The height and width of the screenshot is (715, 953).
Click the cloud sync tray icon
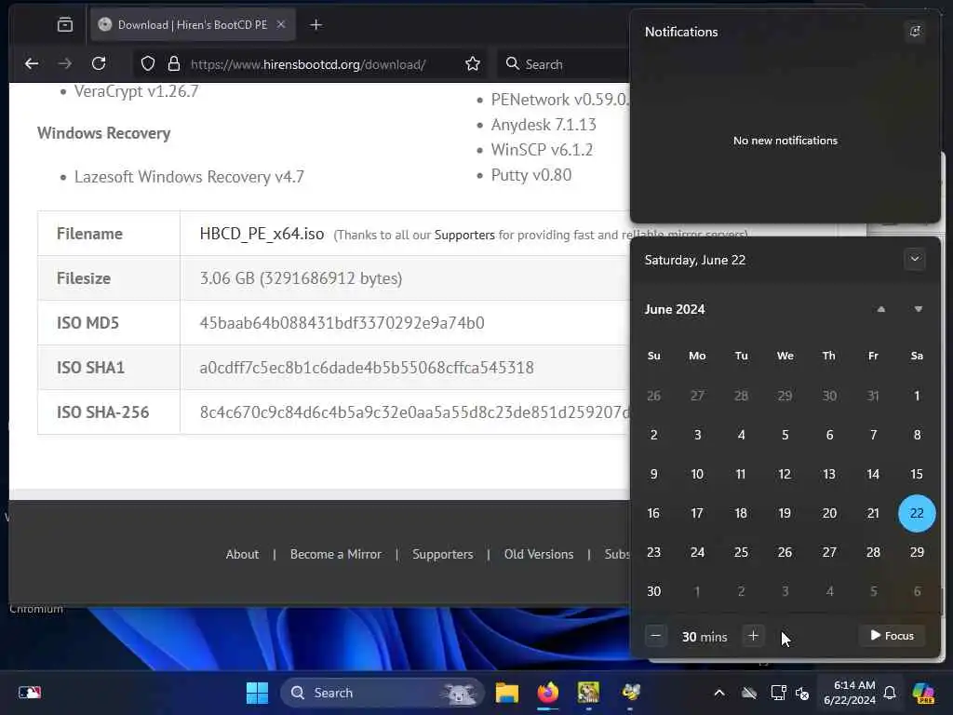749,693
